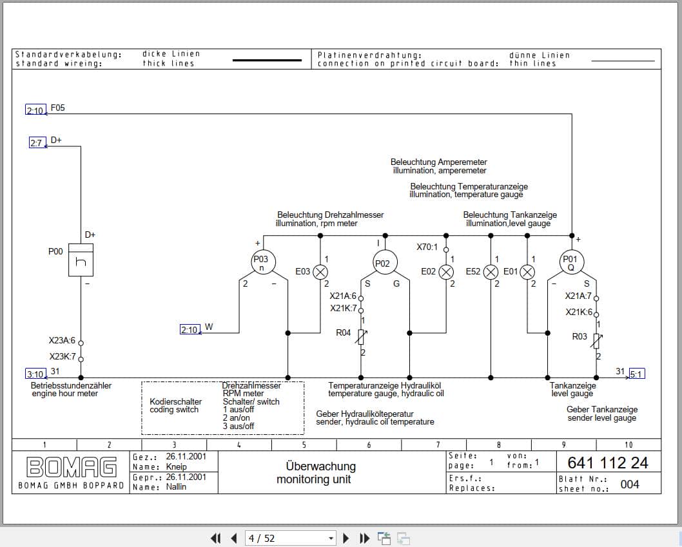Go to the previous page
The height and width of the screenshot is (547, 682).
233,537
